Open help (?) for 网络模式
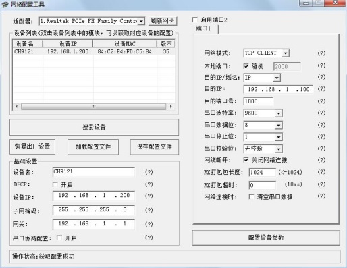Image resolution: width=347 pixels, height=268 pixels. (x=321, y=53)
